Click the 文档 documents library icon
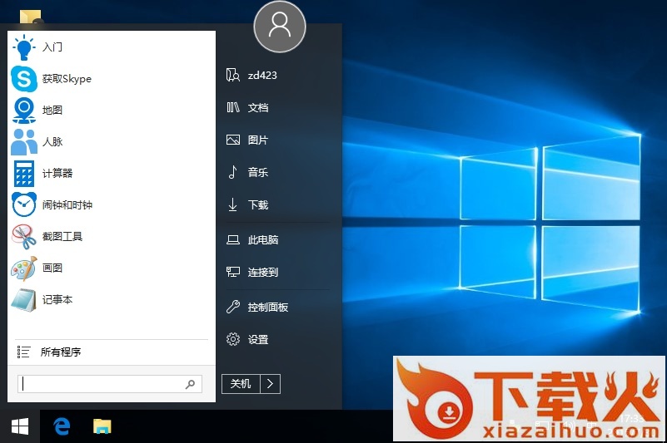The height and width of the screenshot is (443, 667). coord(232,107)
